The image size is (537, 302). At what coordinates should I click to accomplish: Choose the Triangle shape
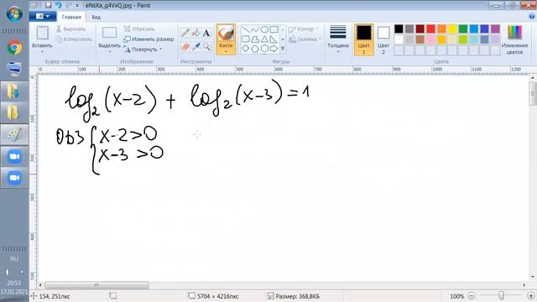(x=264, y=39)
